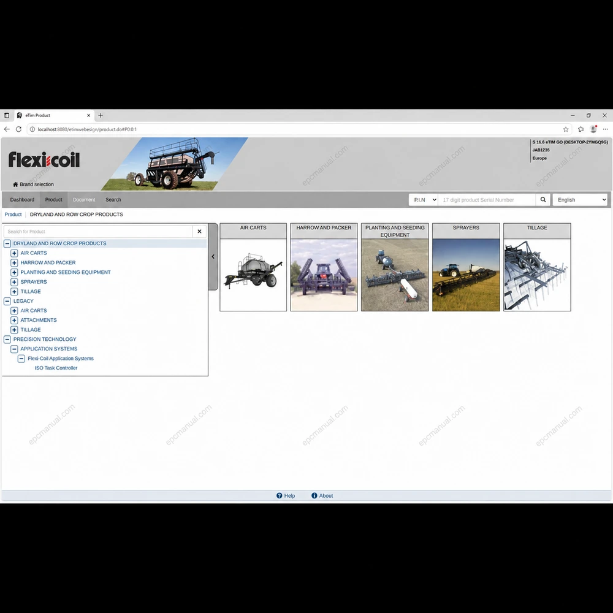This screenshot has width=613, height=613.
Task: Open the AIR CARTS product card
Action: (253, 267)
